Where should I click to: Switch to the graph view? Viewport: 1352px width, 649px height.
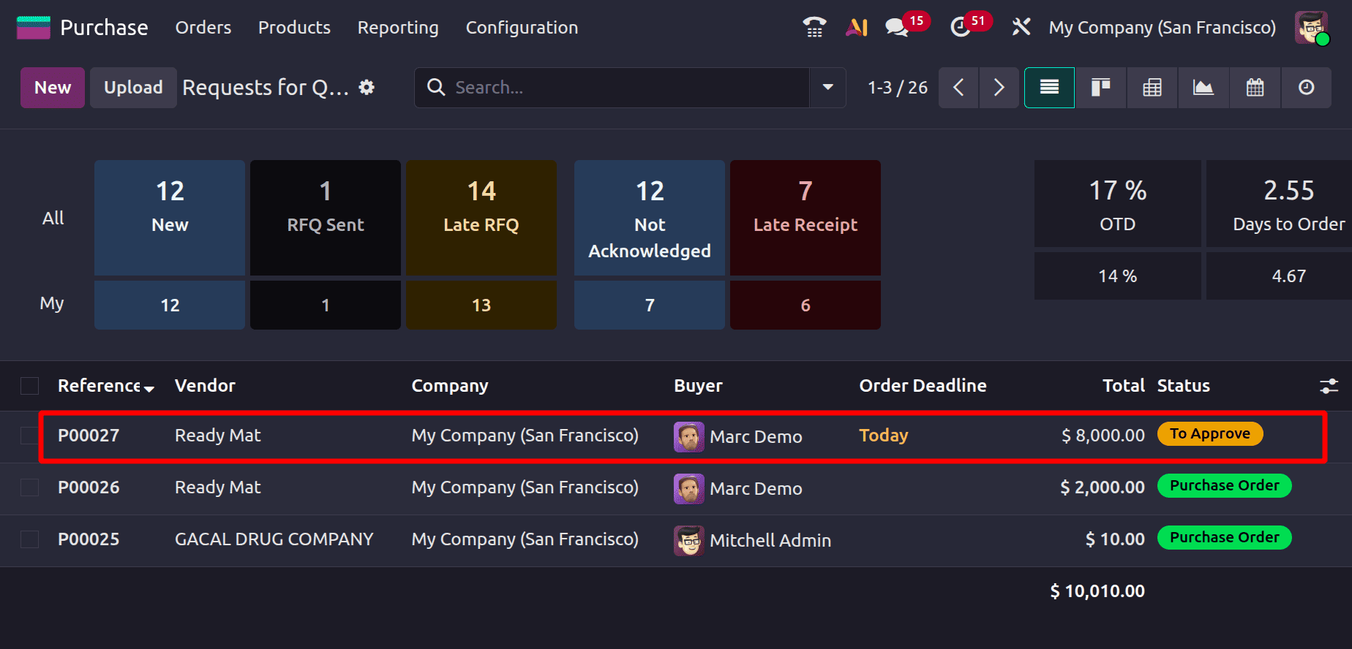pyautogui.click(x=1203, y=88)
